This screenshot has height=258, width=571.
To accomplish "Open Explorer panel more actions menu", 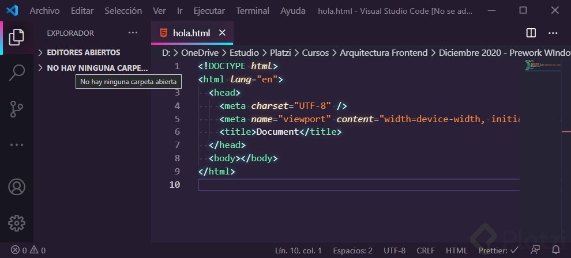I will click(x=133, y=33).
